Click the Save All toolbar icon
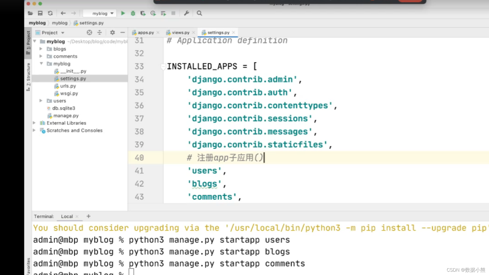Image resolution: width=489 pixels, height=275 pixels. tap(40, 13)
